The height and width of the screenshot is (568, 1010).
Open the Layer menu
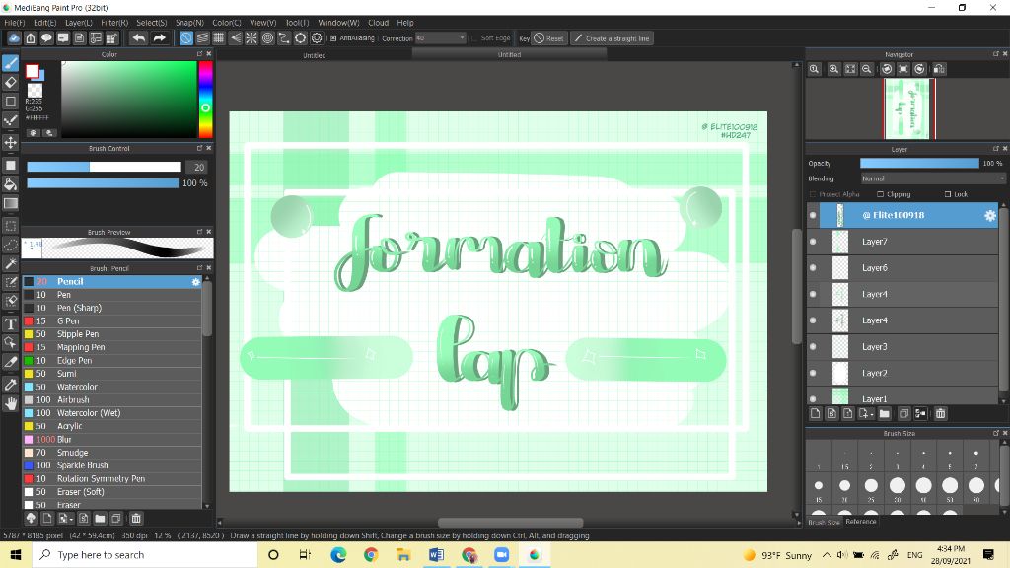[x=79, y=23]
